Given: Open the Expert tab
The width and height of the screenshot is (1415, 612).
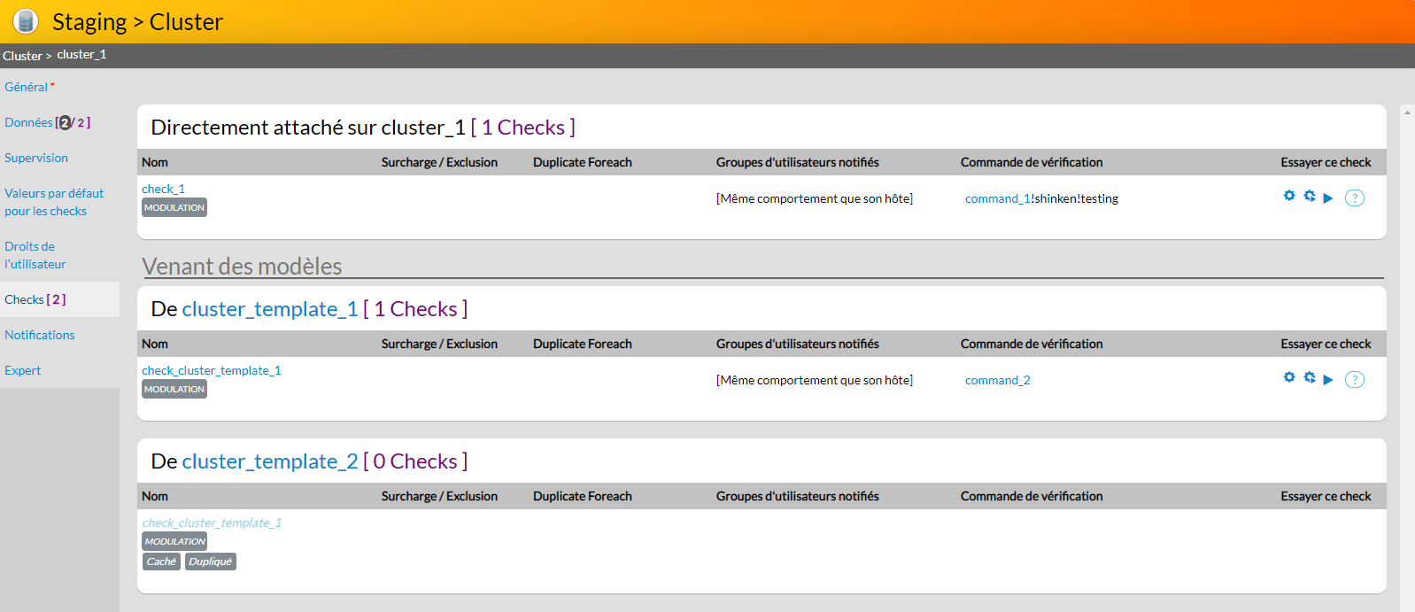Looking at the screenshot, I should pos(23,370).
